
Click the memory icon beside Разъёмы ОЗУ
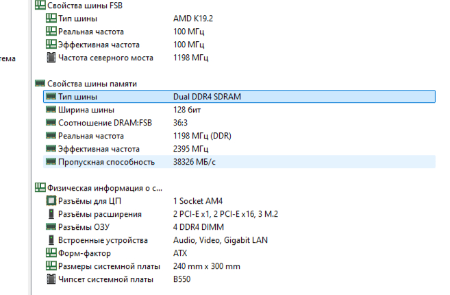click(x=51, y=227)
